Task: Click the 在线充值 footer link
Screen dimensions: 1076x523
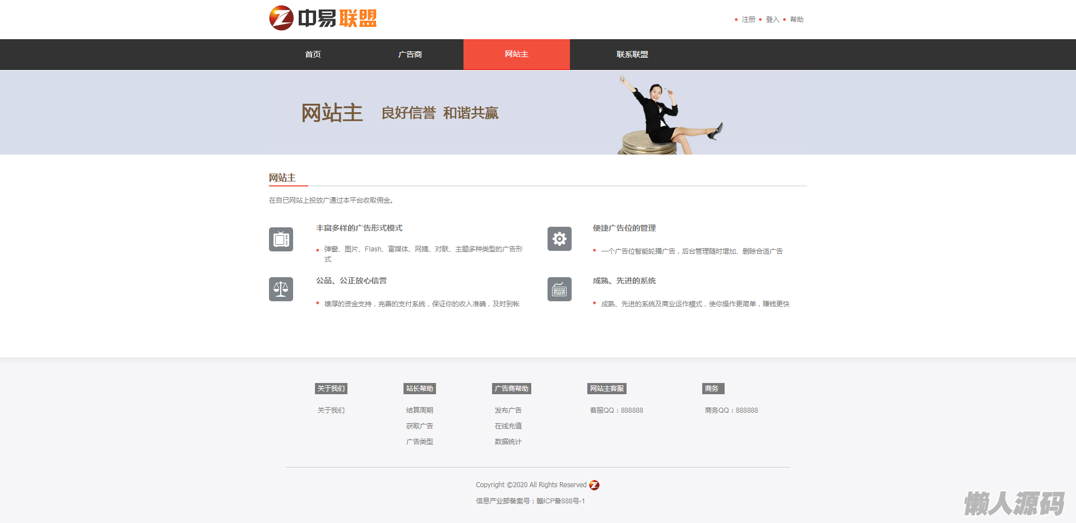Action: [x=508, y=426]
